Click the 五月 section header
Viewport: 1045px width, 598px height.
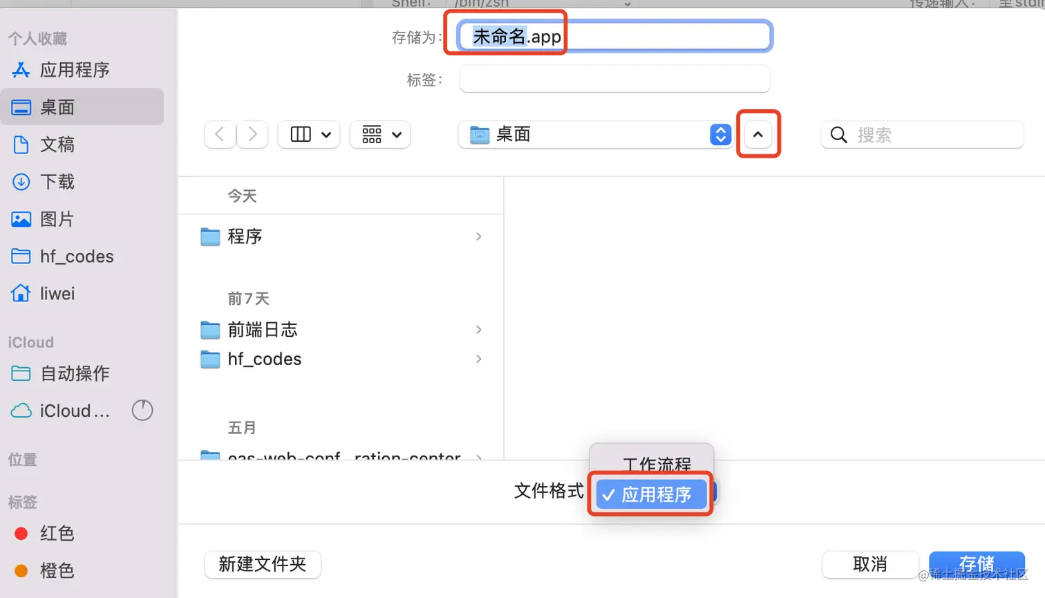coord(242,428)
